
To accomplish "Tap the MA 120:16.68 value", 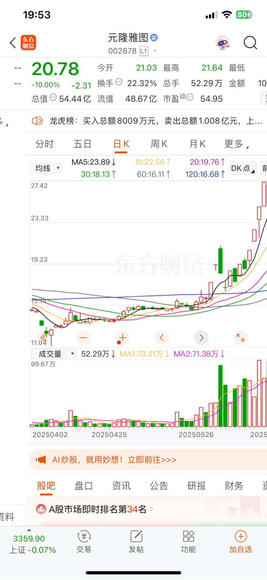I will [x=205, y=174].
